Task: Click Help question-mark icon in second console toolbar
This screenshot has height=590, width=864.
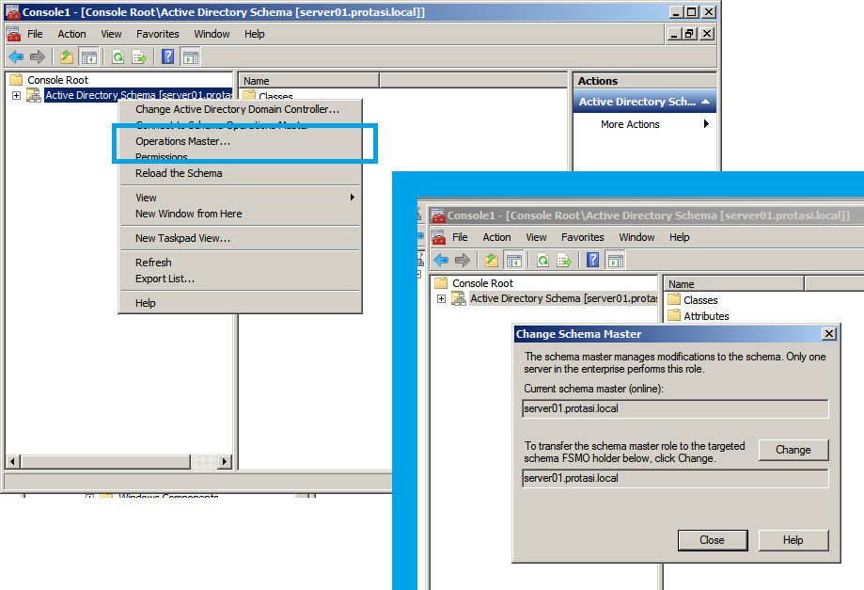Action: pos(593,260)
